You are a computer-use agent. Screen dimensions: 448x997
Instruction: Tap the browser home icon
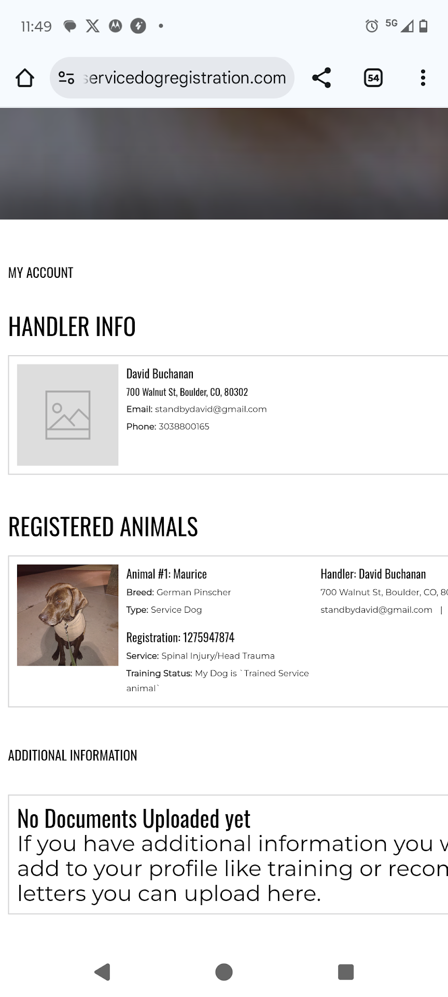(x=25, y=78)
